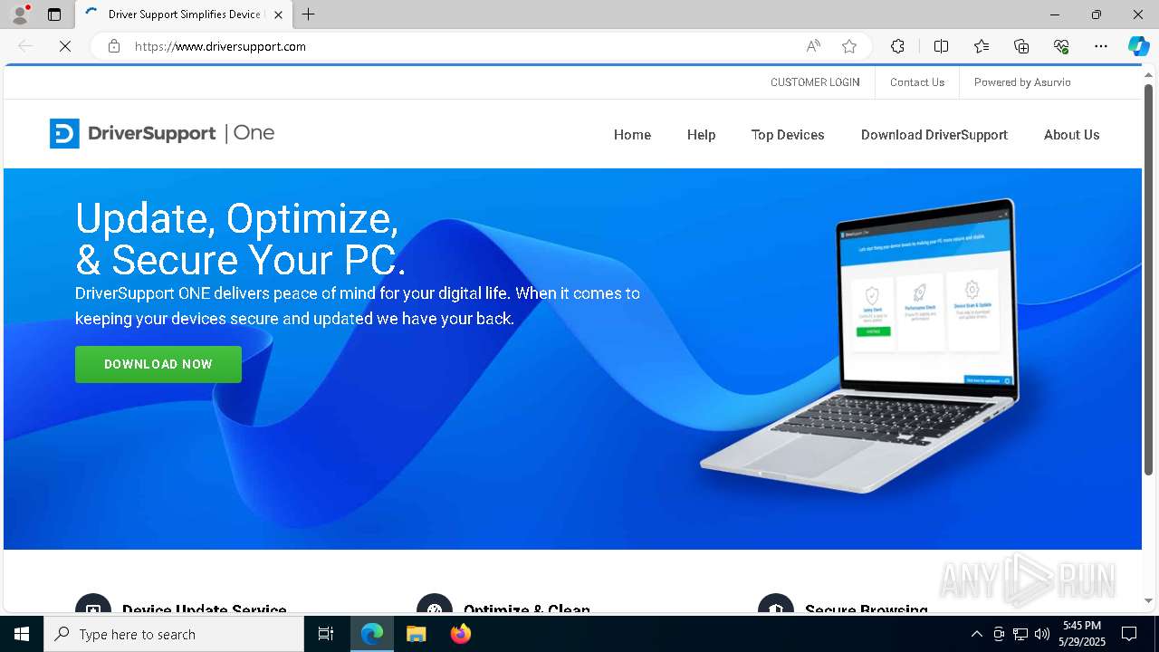This screenshot has height=652, width=1159.
Task: Open the Windows Start menu
Action: pyautogui.click(x=22, y=634)
